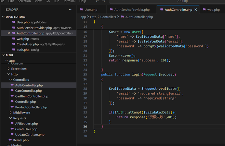Click Controllers in the breadcrumb path
This screenshot has height=146, width=225.
click(108, 17)
